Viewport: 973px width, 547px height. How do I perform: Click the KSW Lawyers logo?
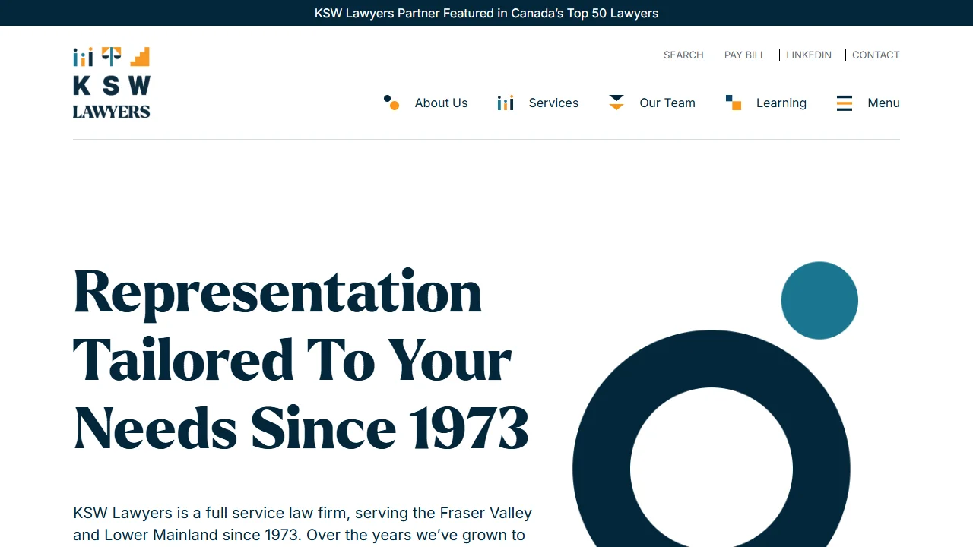[112, 82]
